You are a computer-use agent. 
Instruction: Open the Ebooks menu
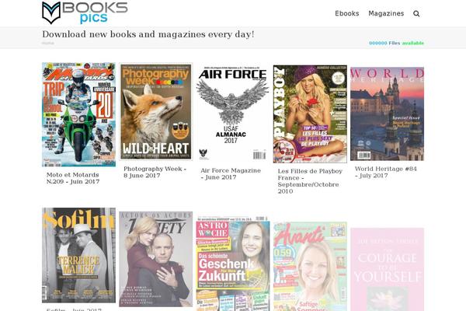coord(347,13)
